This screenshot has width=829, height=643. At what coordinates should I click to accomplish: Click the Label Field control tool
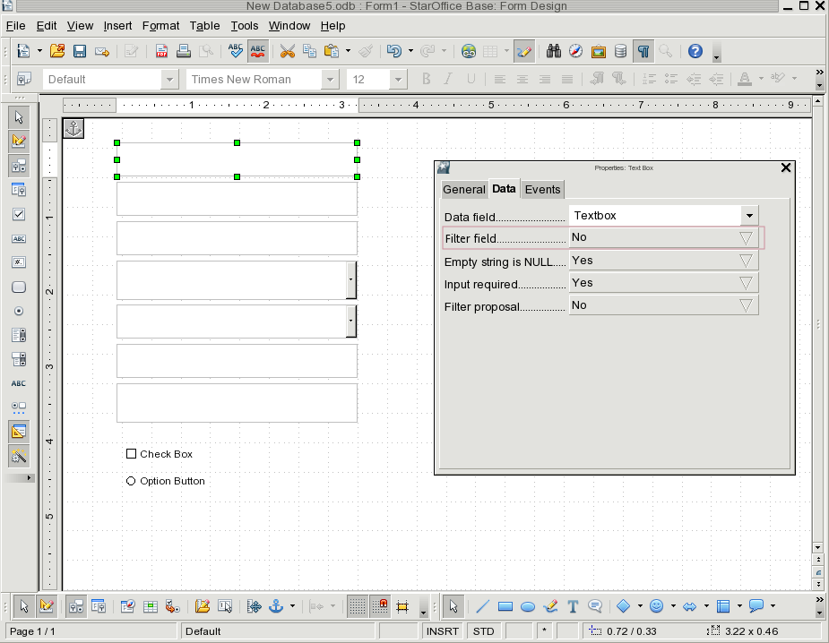[19, 383]
